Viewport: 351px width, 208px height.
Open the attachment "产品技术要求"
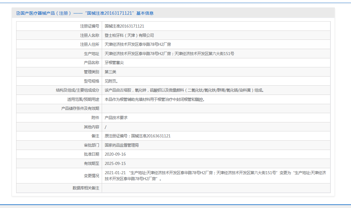116,117
